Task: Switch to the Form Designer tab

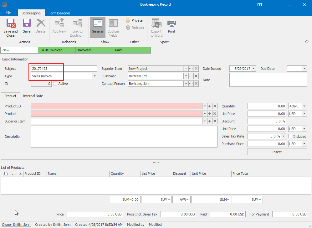Action: [x=59, y=13]
